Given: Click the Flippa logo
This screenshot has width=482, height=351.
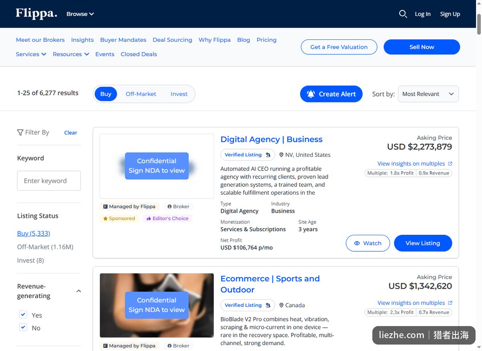Looking at the screenshot, I should [37, 13].
